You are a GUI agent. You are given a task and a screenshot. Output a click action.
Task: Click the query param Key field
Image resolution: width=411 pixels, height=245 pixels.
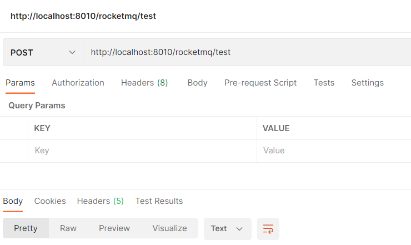(142, 151)
